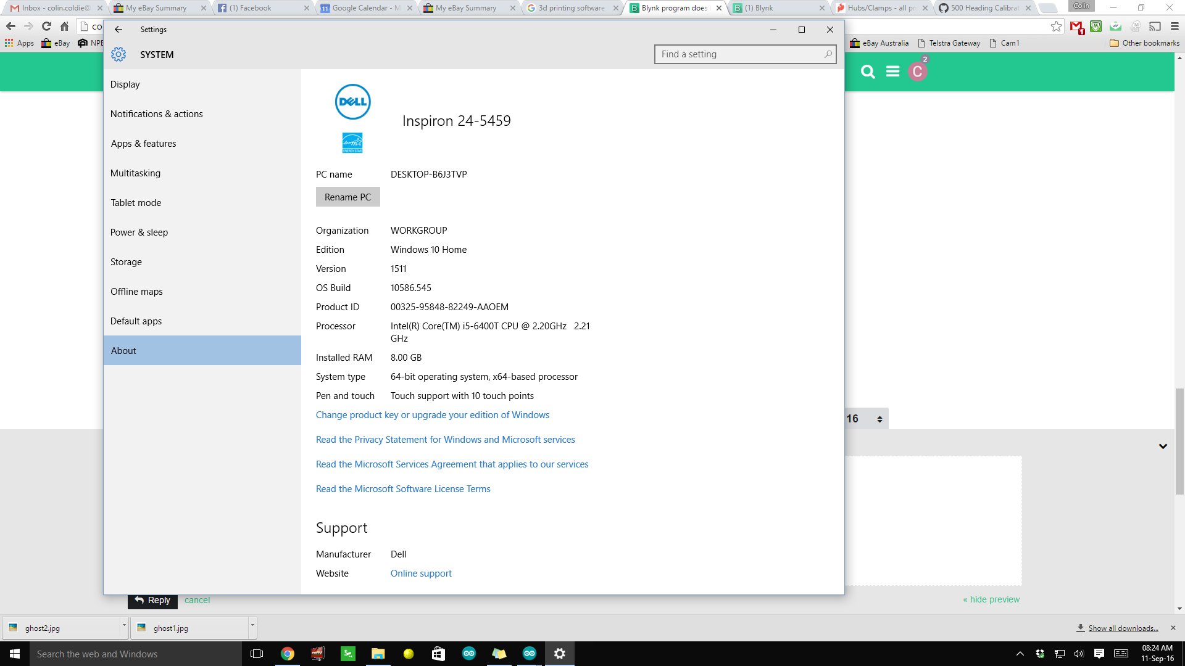Click the Find a setting search box

tap(745, 54)
